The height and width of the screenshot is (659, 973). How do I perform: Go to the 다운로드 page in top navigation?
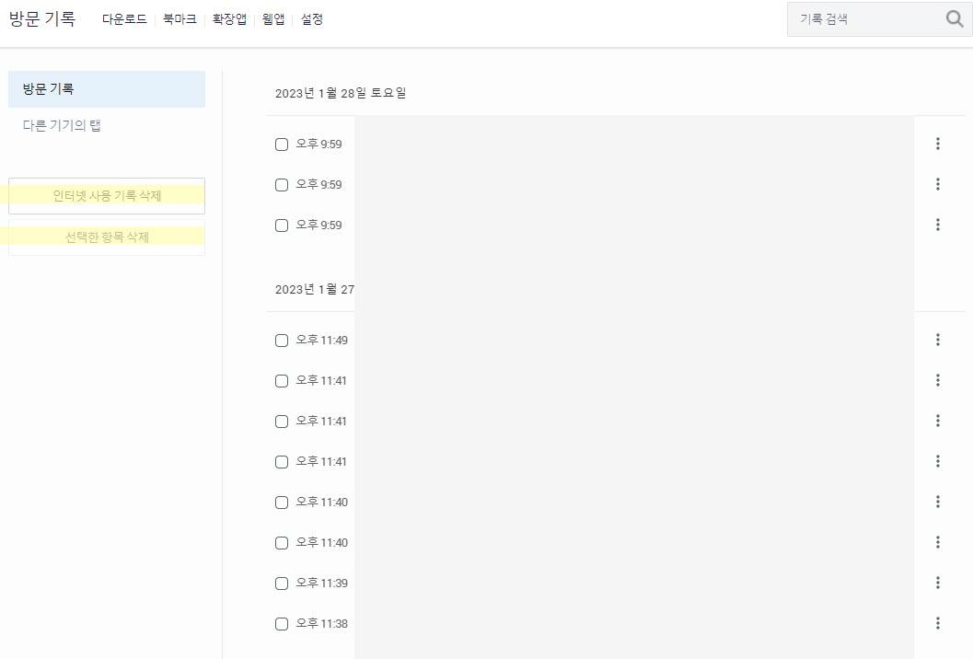click(124, 19)
